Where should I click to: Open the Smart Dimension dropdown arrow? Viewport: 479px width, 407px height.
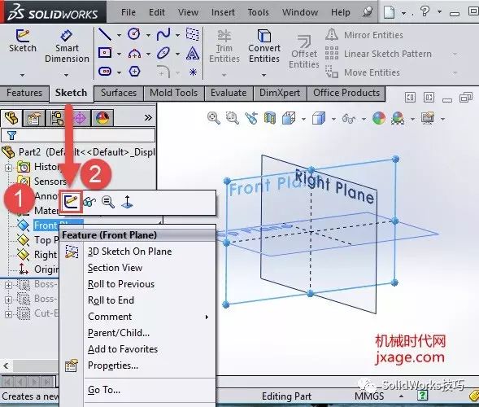coord(67,75)
